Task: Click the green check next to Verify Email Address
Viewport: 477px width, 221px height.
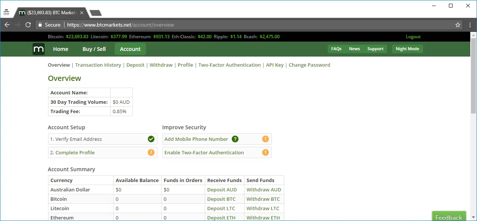Action: pos(151,139)
